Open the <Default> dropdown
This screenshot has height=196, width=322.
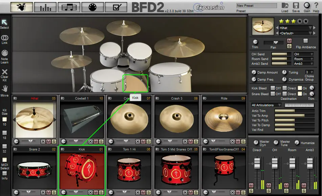(x=296, y=33)
